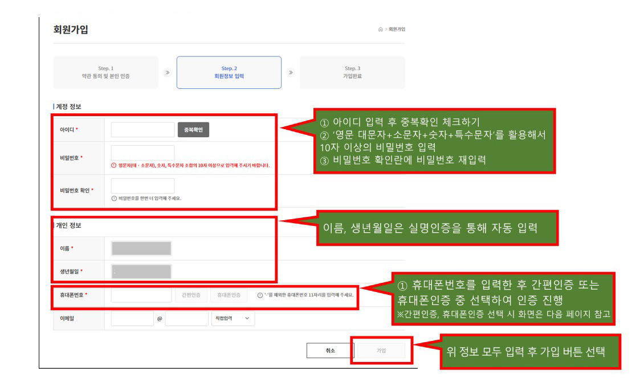Click the 간편인증 button
The height and width of the screenshot is (387, 640).
pos(191,295)
